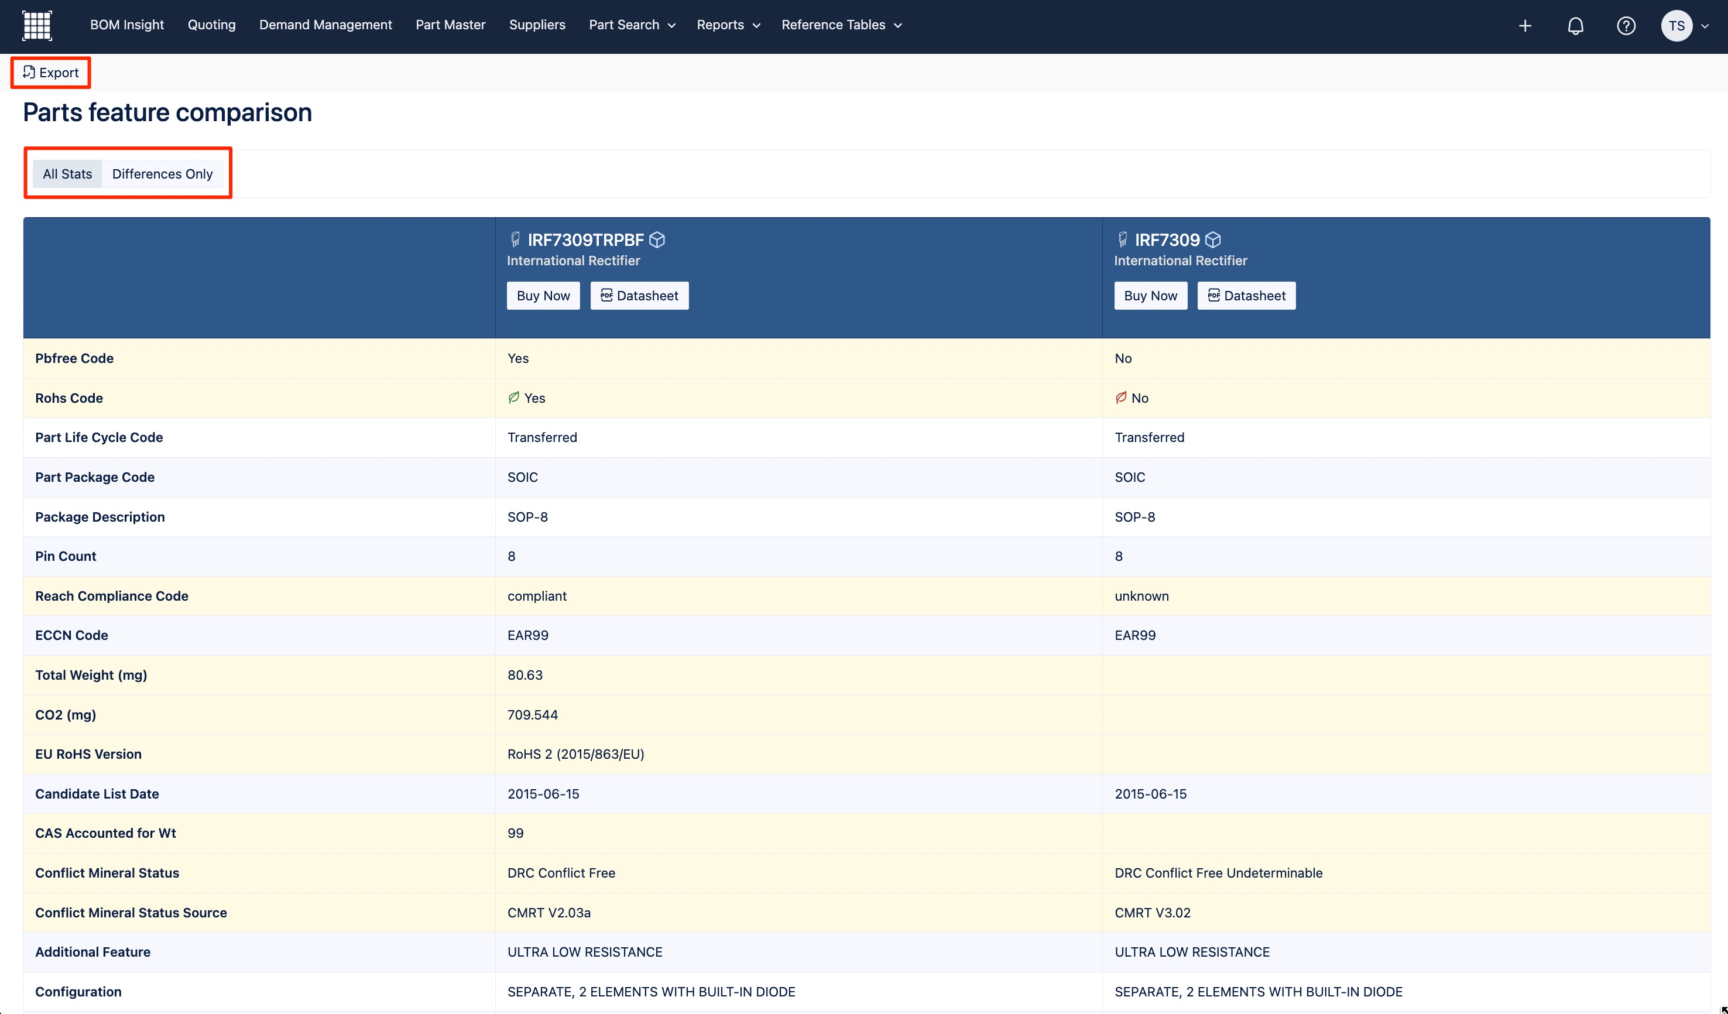The height and width of the screenshot is (1014, 1728).
Task: Open Demand Management
Action: (325, 25)
